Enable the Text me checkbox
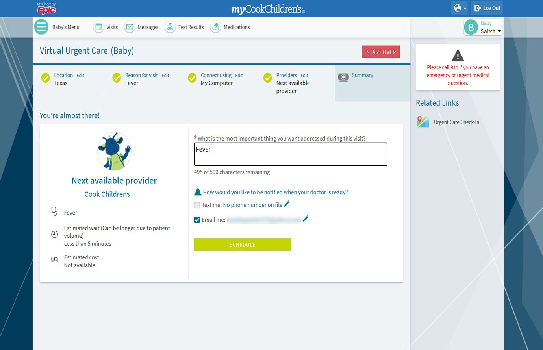Viewport: 543px width, 350px height. tap(197, 205)
